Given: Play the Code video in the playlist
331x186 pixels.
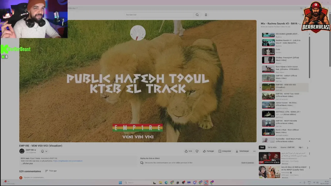Looking at the screenshot, I should coord(284,52).
